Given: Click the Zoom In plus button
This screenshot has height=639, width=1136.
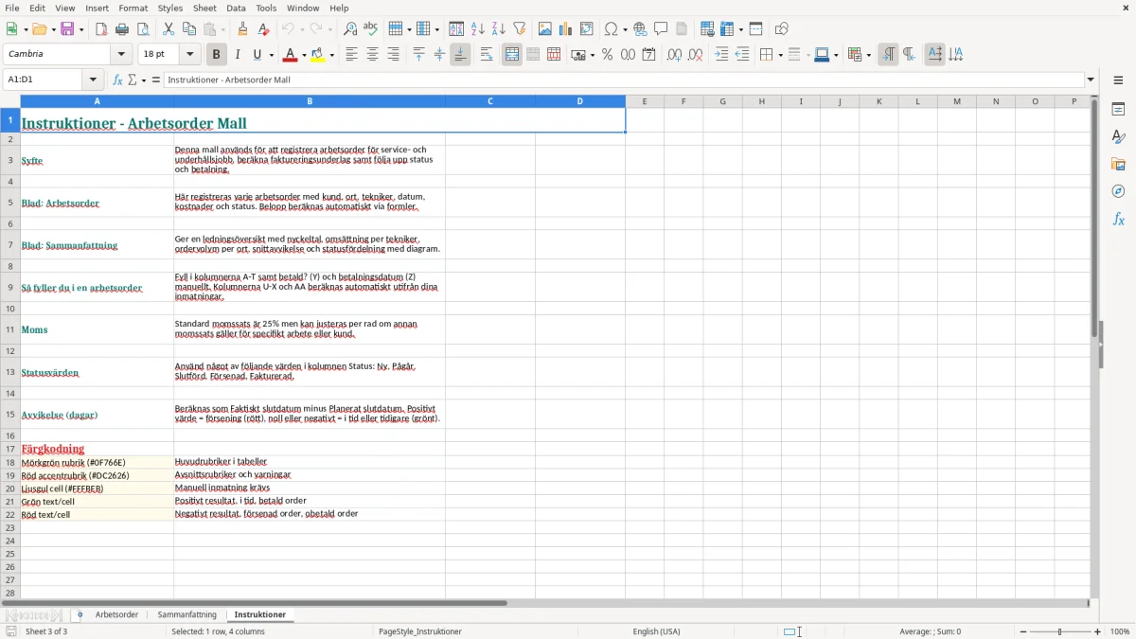Looking at the screenshot, I should [1098, 631].
